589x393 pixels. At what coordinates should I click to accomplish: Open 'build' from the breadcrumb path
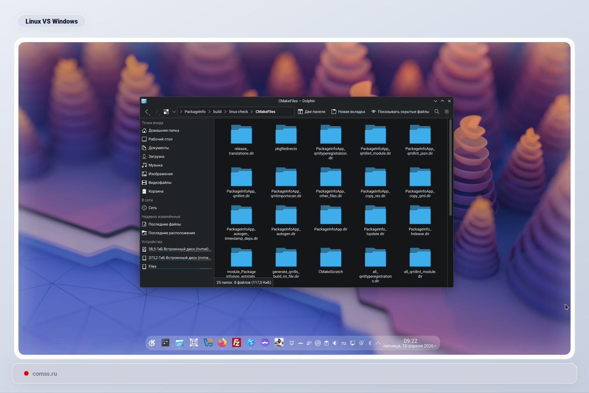coord(217,112)
